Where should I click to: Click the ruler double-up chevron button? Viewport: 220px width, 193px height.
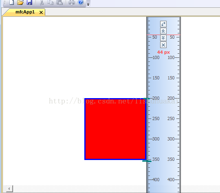[163, 31]
